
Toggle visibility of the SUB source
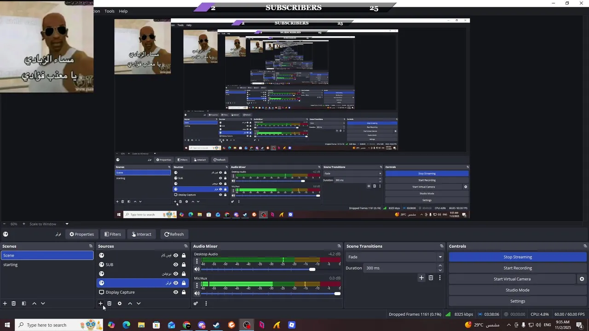tap(175, 265)
